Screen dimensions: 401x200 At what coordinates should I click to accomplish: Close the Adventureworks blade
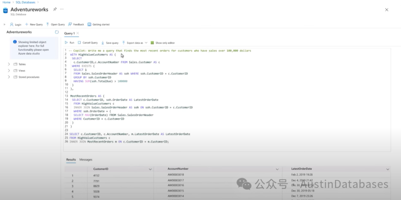[387, 10]
